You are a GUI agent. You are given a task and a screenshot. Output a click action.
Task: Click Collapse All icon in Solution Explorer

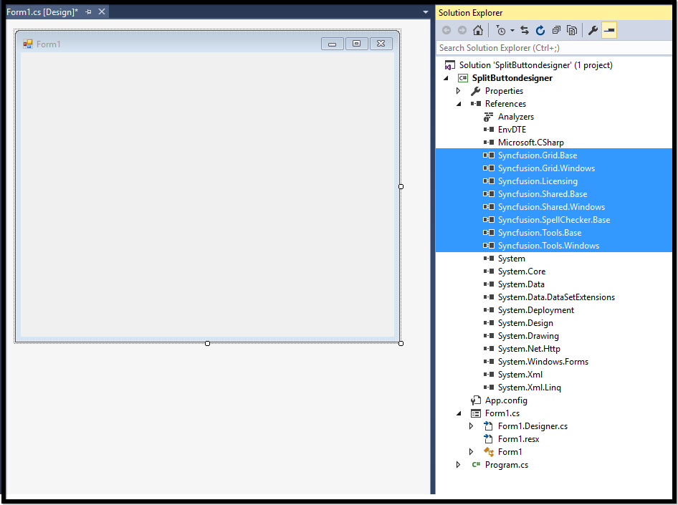[x=556, y=30]
